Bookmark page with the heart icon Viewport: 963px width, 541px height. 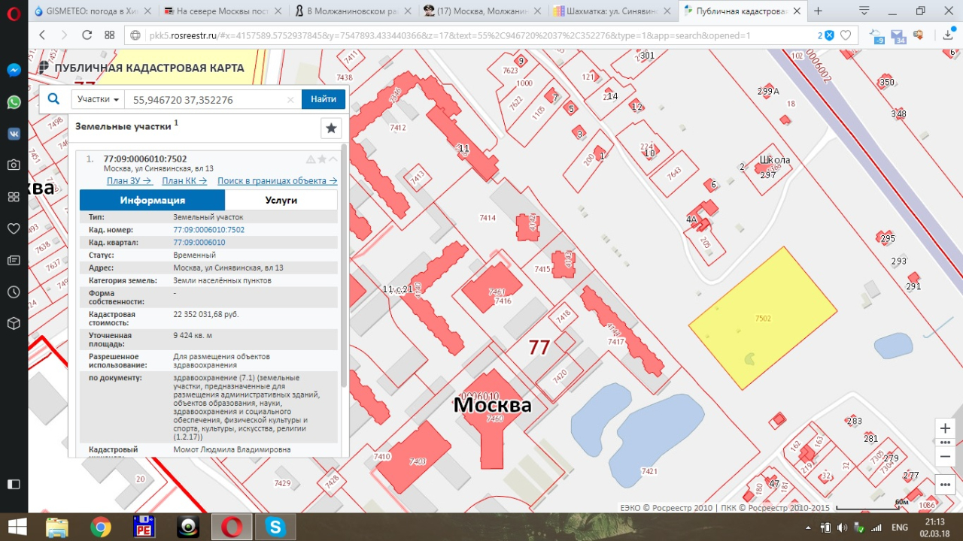click(846, 35)
